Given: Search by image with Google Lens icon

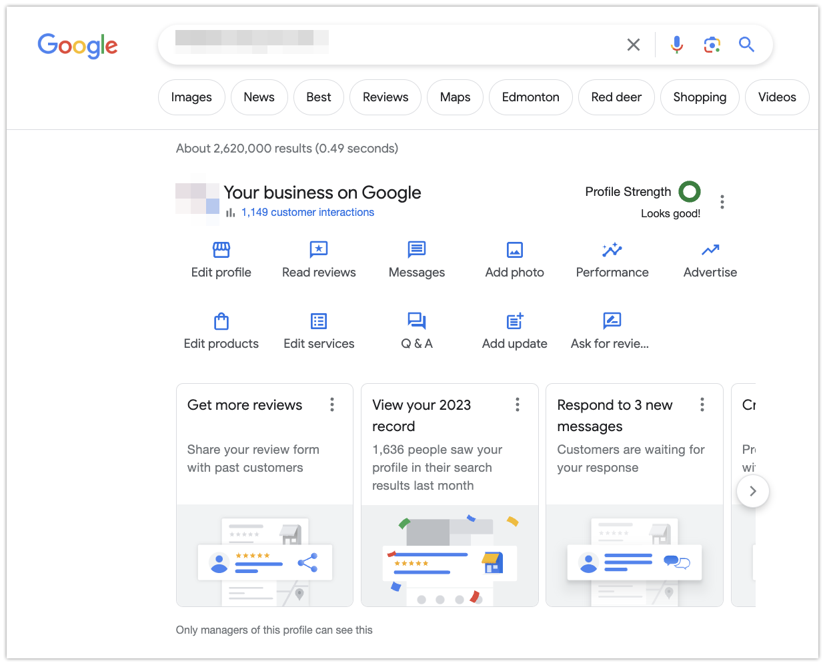Looking at the screenshot, I should pyautogui.click(x=712, y=45).
